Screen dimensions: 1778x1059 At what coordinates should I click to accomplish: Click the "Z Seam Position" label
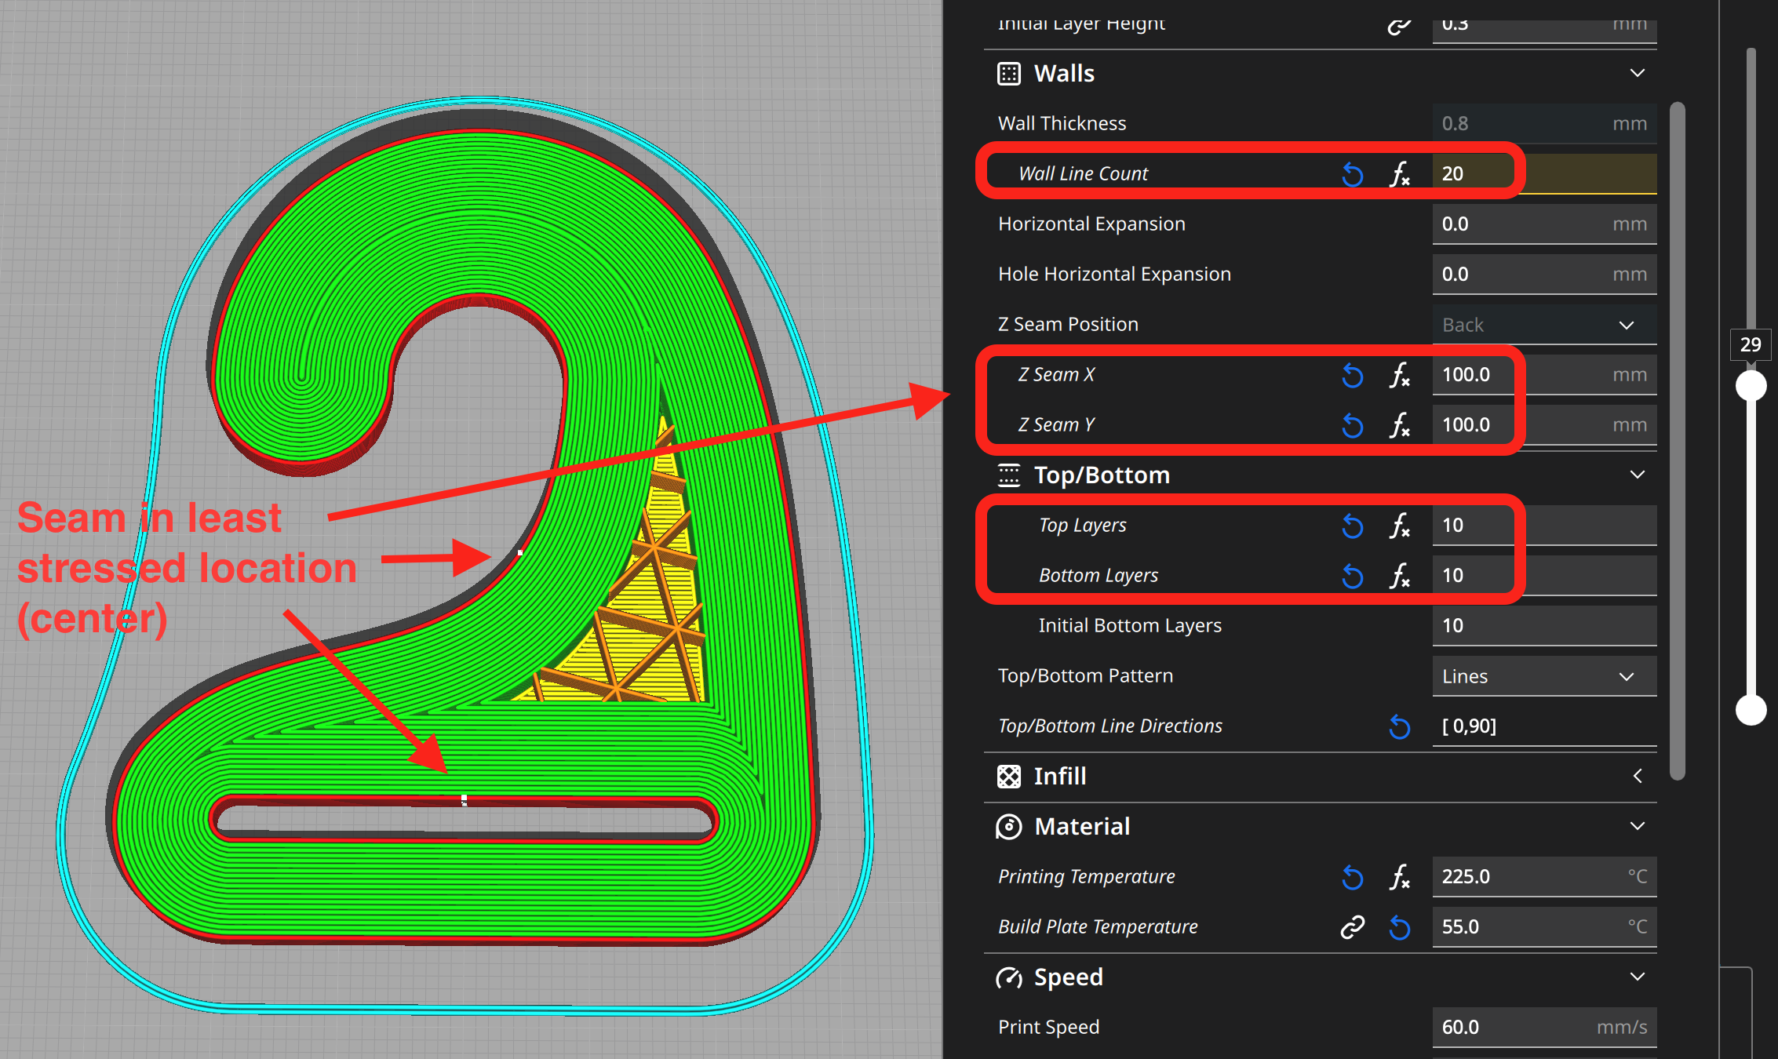tap(1068, 325)
